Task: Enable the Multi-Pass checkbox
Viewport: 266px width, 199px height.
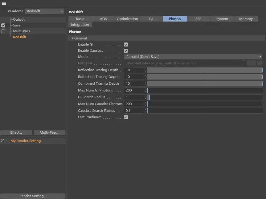Action: coord(3,31)
